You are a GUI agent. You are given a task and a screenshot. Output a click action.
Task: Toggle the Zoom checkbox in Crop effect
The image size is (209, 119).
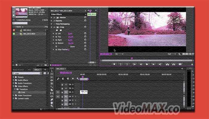pyautogui.click(x=69, y=46)
